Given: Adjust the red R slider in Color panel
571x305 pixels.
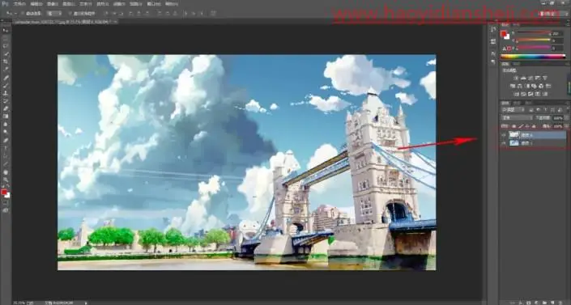Looking at the screenshot, I should point(535,33).
